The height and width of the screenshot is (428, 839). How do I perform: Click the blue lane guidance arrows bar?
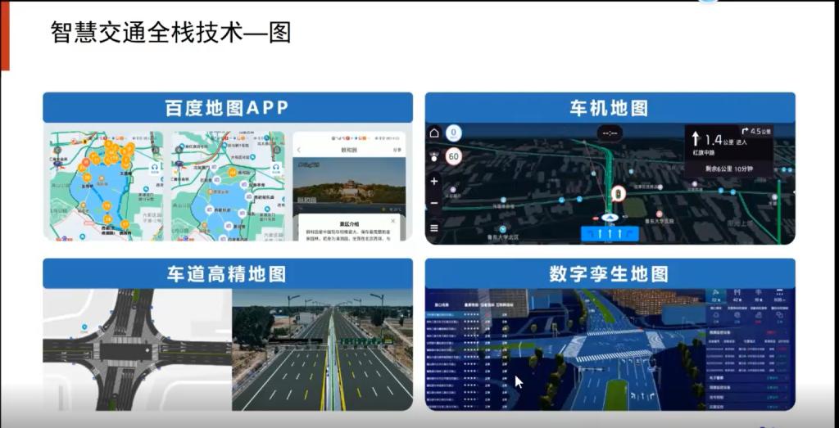pos(609,234)
